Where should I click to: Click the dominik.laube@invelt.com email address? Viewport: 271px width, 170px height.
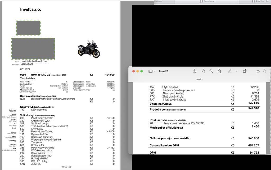34,61
